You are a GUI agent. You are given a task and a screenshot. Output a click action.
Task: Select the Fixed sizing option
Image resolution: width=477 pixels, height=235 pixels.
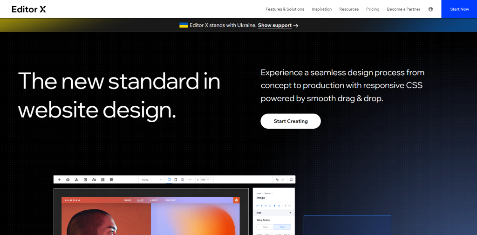click(x=265, y=227)
